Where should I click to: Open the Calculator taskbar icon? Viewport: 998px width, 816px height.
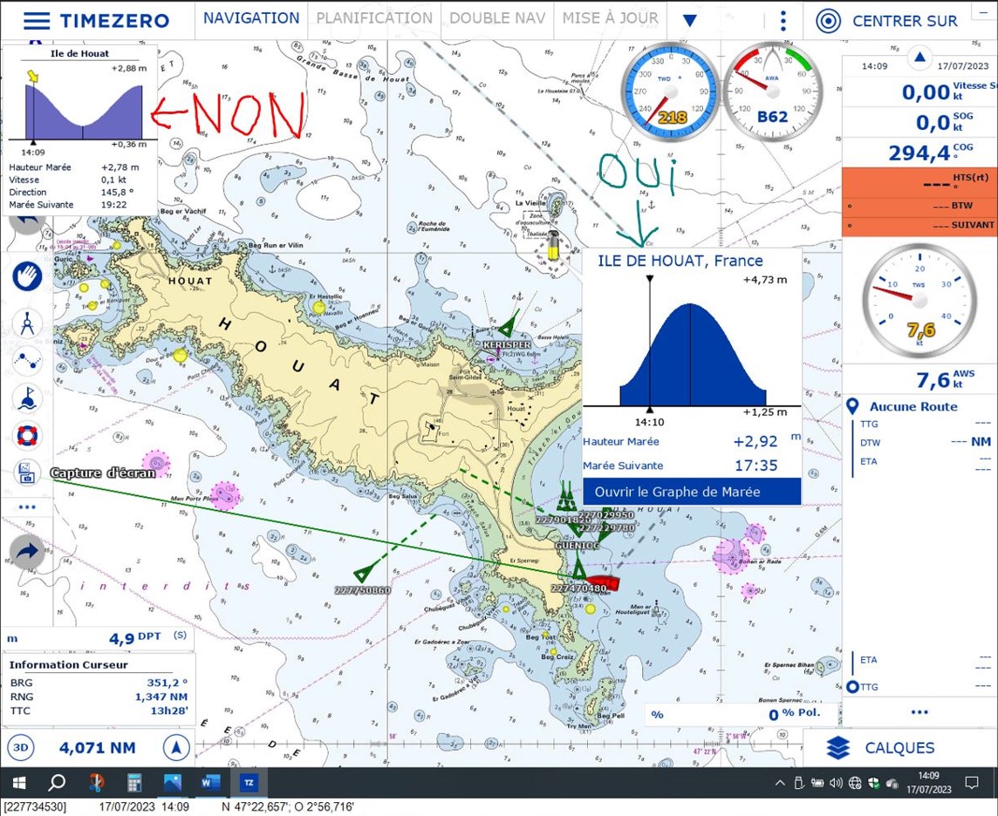[x=133, y=783]
